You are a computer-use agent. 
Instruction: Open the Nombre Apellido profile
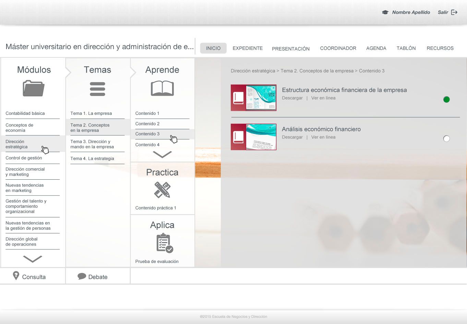click(411, 12)
